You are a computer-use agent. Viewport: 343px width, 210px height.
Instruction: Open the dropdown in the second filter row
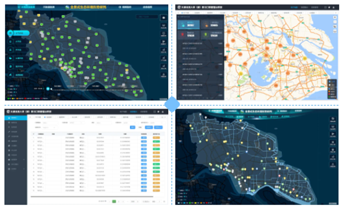[50, 127]
